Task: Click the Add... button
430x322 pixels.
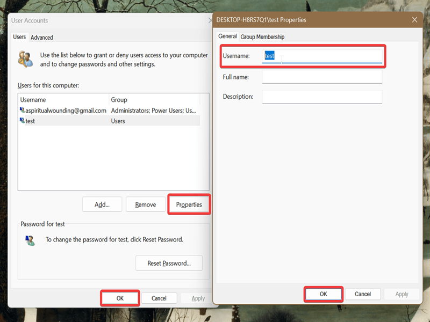Action: click(x=102, y=204)
